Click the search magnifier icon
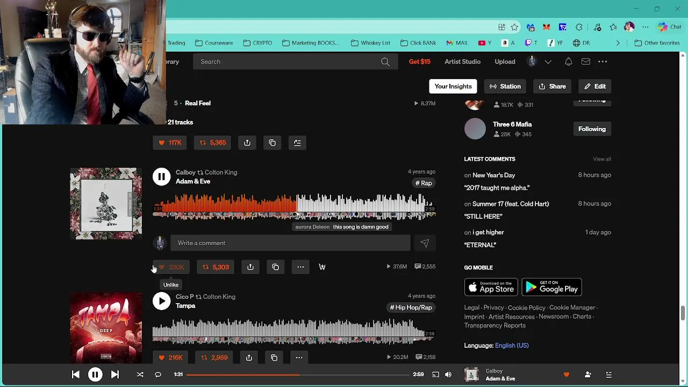Image resolution: width=688 pixels, height=387 pixels. pos(385,62)
